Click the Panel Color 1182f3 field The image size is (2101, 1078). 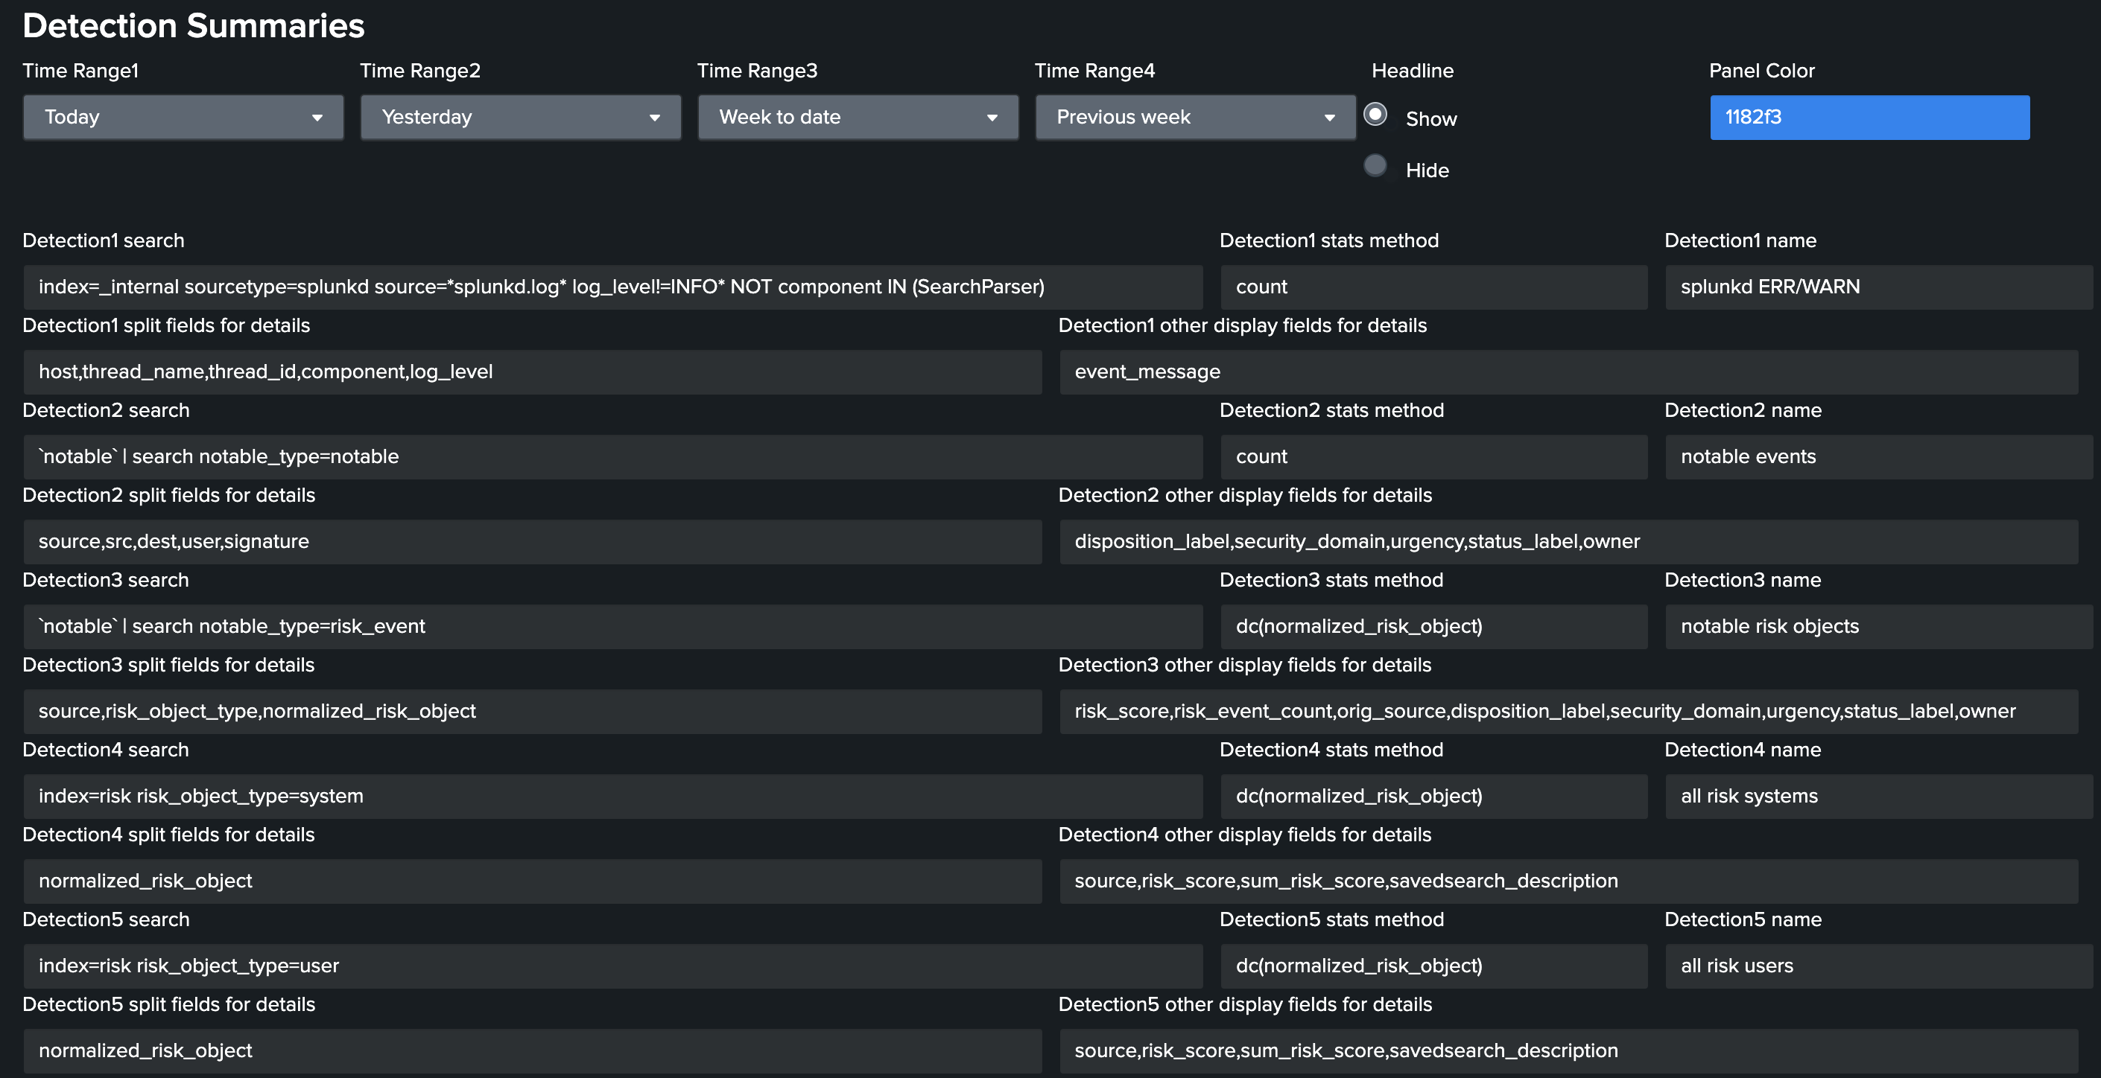click(1869, 118)
